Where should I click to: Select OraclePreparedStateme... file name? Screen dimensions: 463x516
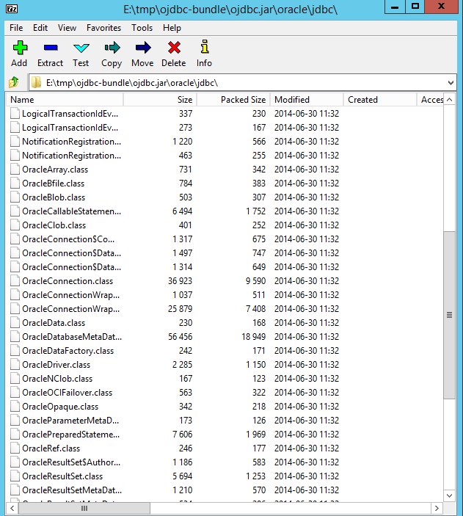70,435
